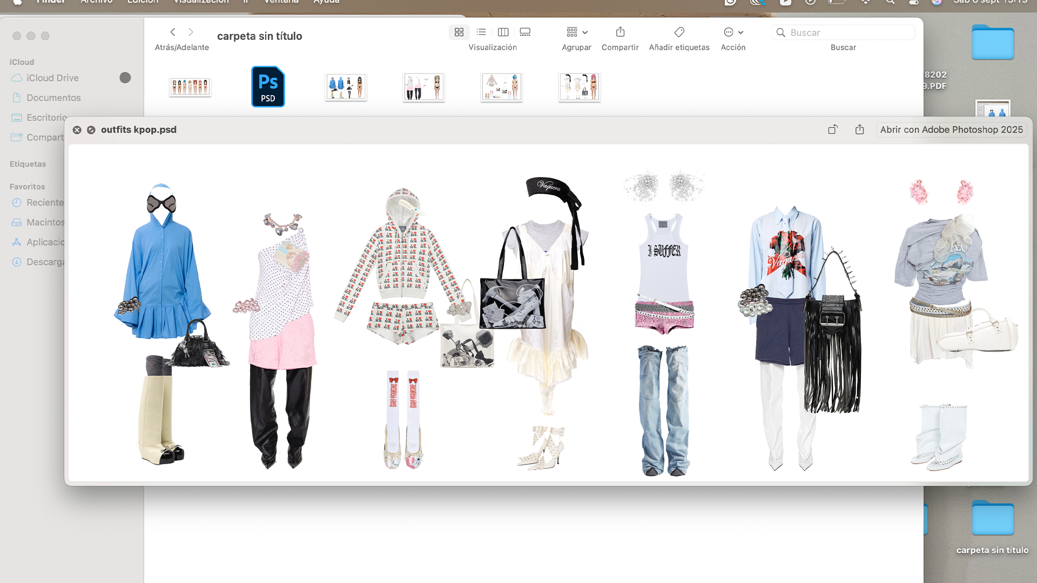Click the iCloud Drive sync status indicator
The width and height of the screenshot is (1037, 583).
click(125, 78)
